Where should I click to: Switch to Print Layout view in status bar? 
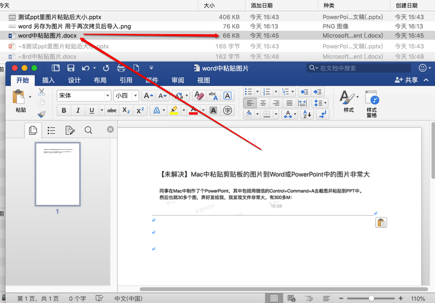tap(274, 298)
